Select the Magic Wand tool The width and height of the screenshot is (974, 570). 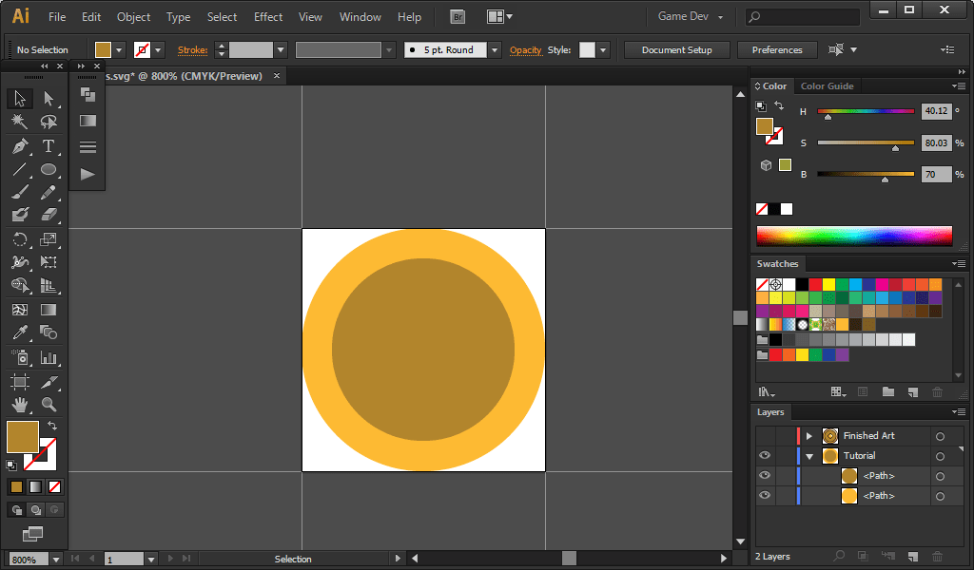click(19, 122)
